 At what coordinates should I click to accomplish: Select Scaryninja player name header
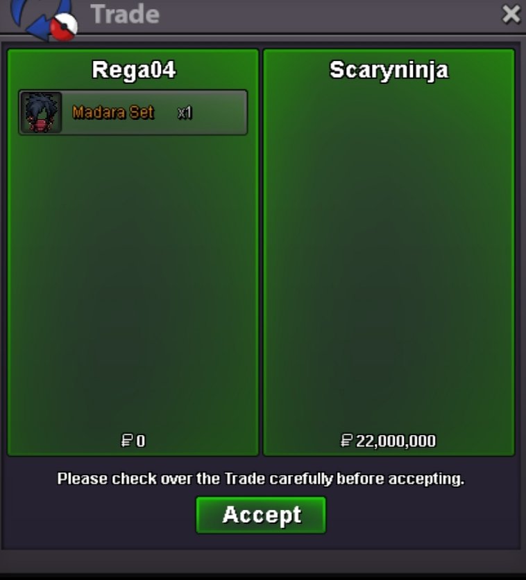click(389, 70)
